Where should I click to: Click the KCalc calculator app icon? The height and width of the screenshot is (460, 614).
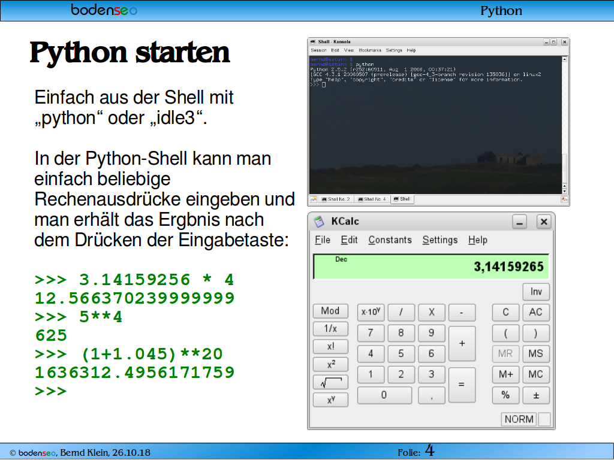319,222
